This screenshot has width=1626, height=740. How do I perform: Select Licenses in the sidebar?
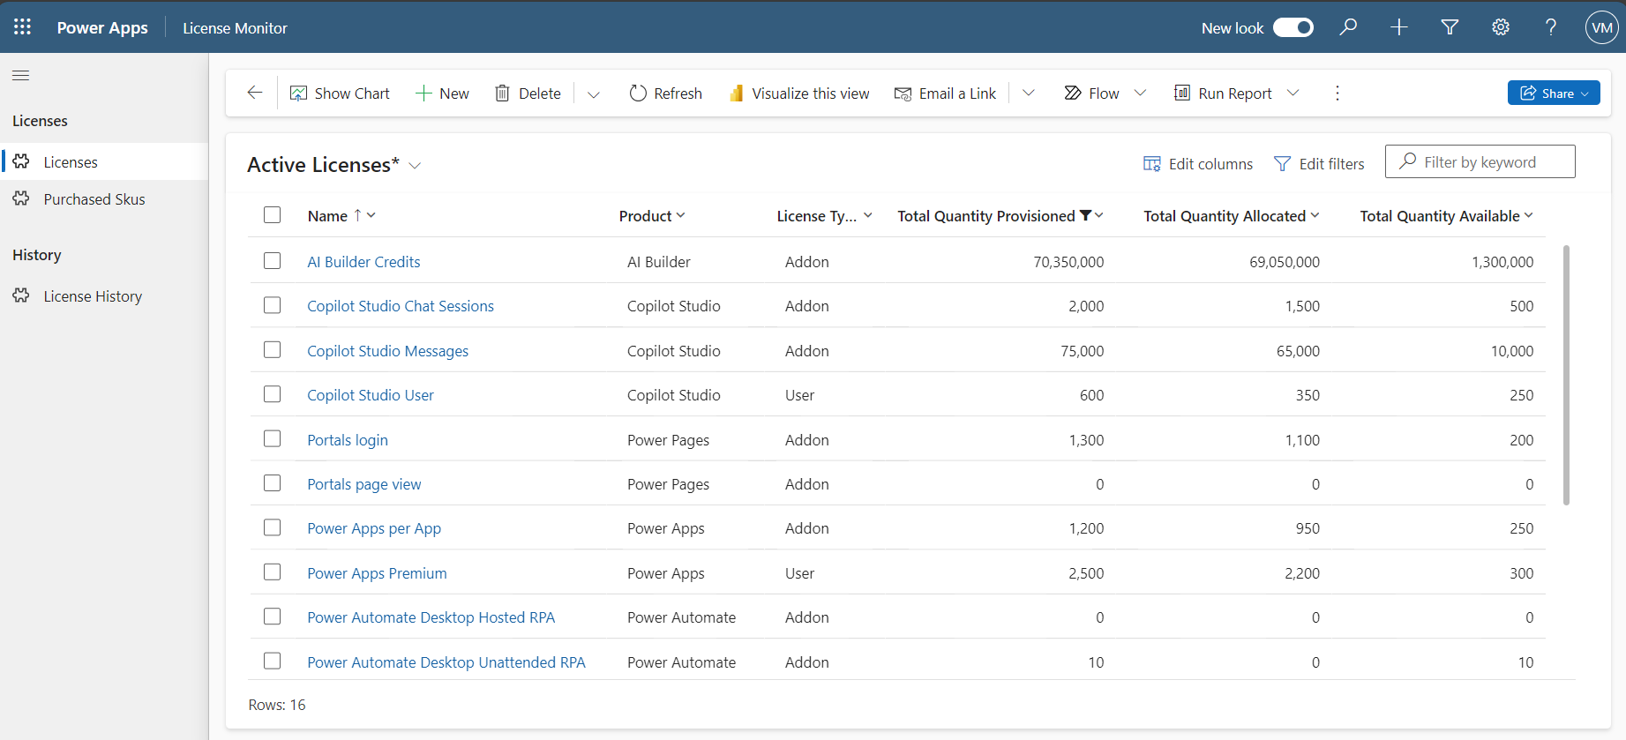(104, 162)
